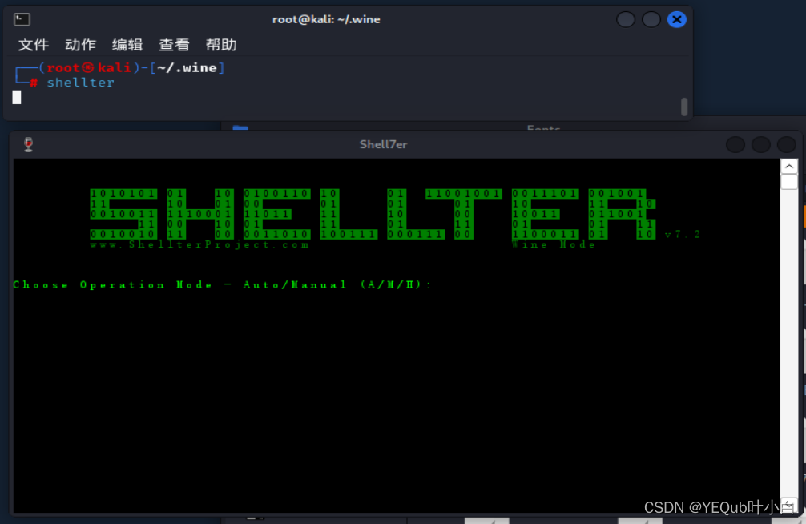
Task: Open the 帮助 menu in terminal
Action: [x=221, y=45]
